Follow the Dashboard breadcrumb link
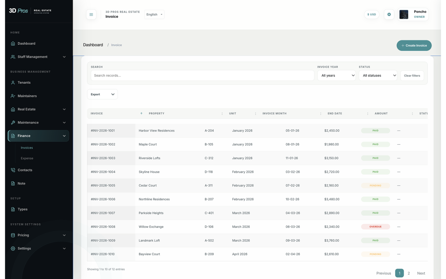The height and width of the screenshot is (279, 446). [93, 45]
